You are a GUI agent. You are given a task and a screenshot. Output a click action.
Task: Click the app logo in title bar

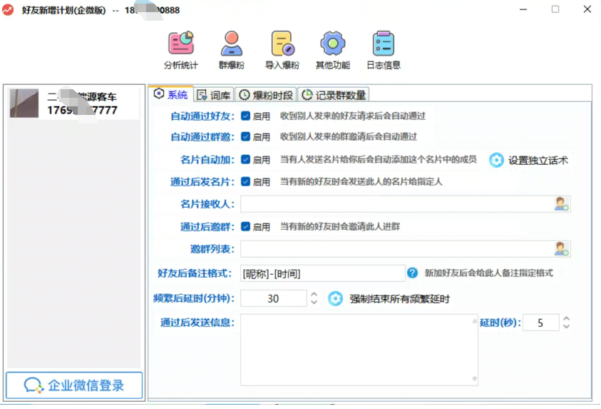[8, 9]
